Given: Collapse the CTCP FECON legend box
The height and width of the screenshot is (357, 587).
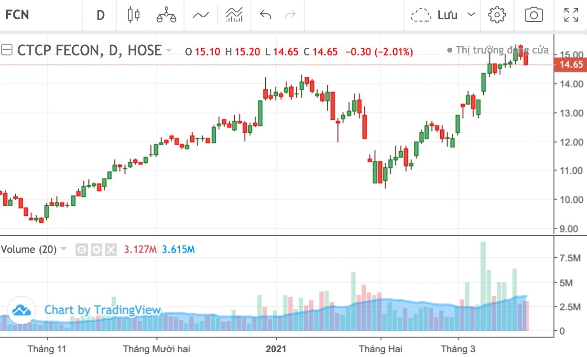Looking at the screenshot, I should (x=7, y=50).
